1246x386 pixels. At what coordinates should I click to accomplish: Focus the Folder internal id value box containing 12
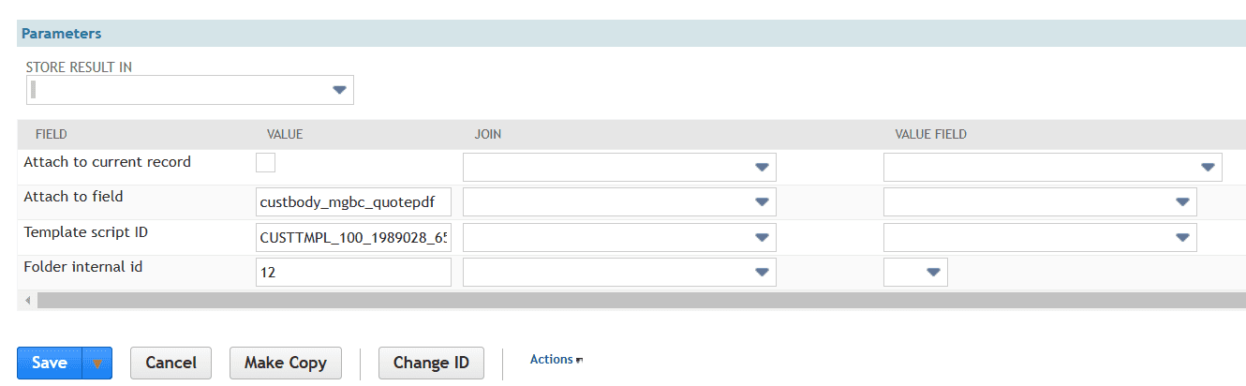tap(353, 273)
